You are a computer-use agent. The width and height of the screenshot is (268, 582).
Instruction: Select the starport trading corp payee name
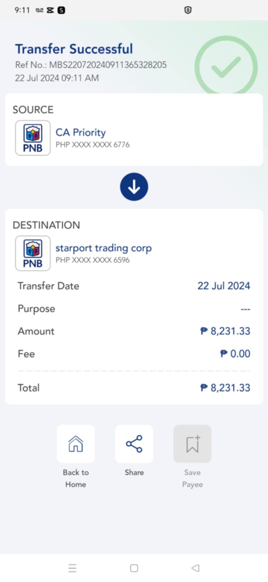[104, 248]
